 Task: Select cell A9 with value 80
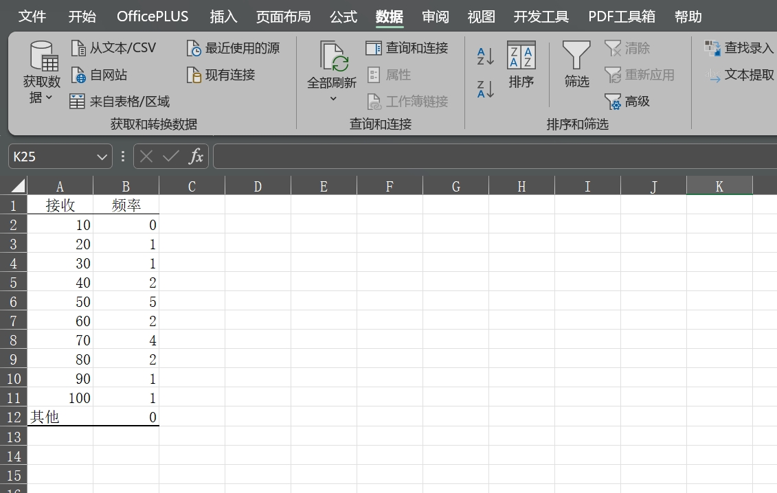coord(60,359)
